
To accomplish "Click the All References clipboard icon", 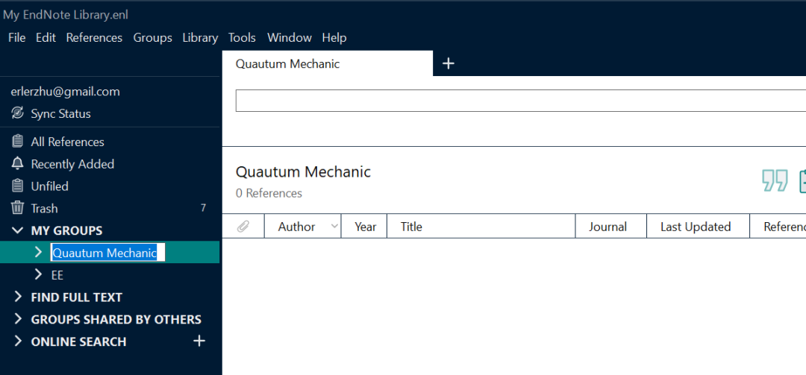I will 17,142.
